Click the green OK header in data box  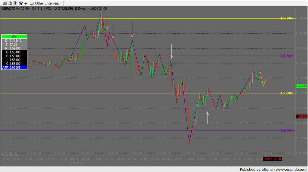pyautogui.click(x=14, y=37)
